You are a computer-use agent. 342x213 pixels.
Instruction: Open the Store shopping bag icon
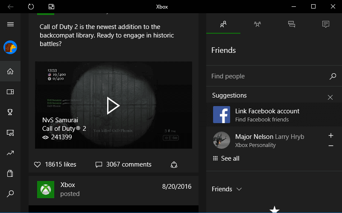pyautogui.click(x=10, y=173)
